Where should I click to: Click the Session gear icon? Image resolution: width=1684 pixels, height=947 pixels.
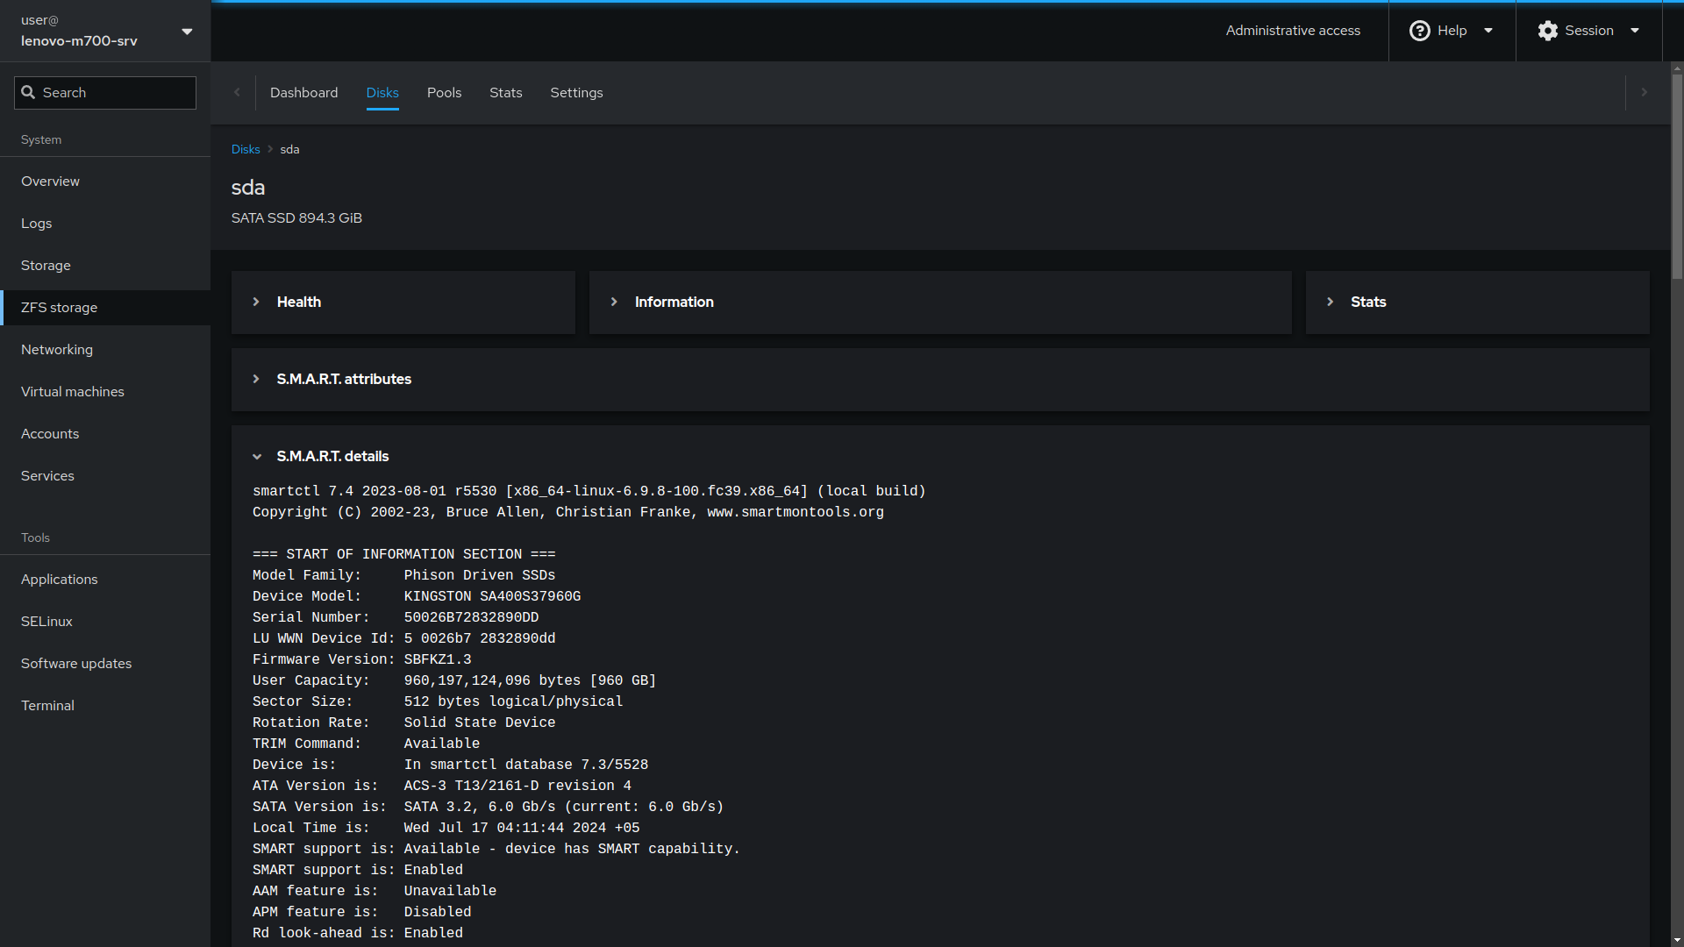tap(1548, 31)
